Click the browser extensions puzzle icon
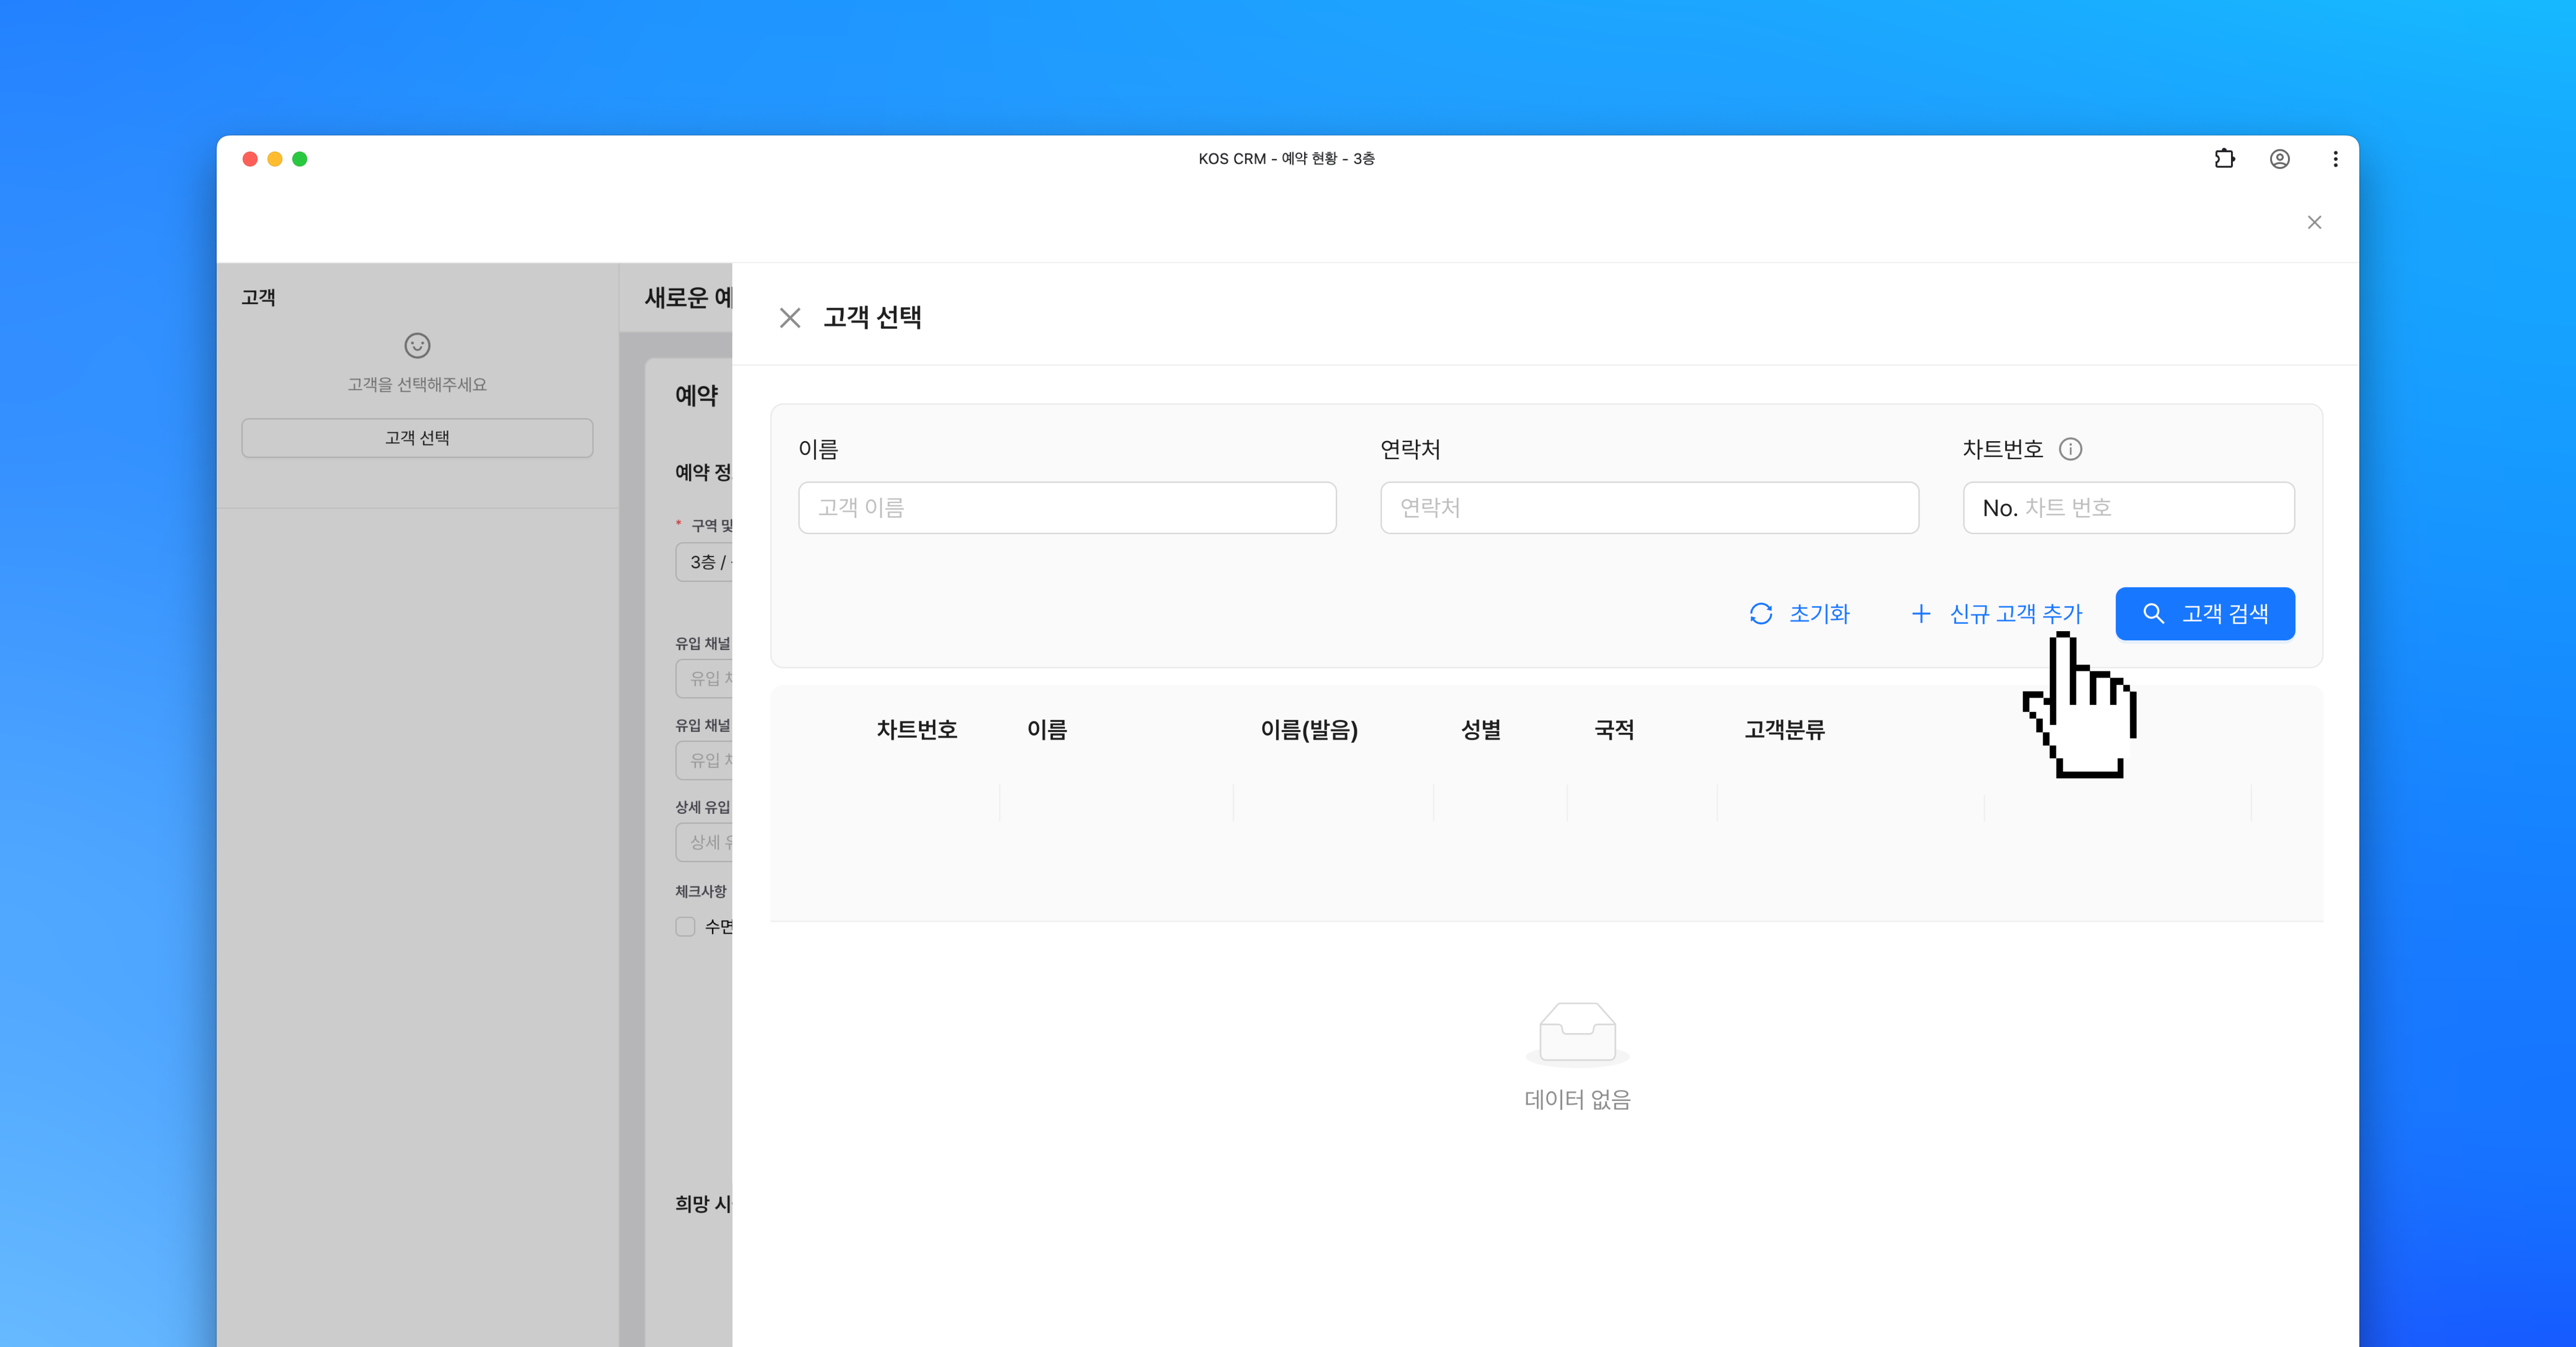This screenshot has width=2576, height=1347. coord(2224,159)
